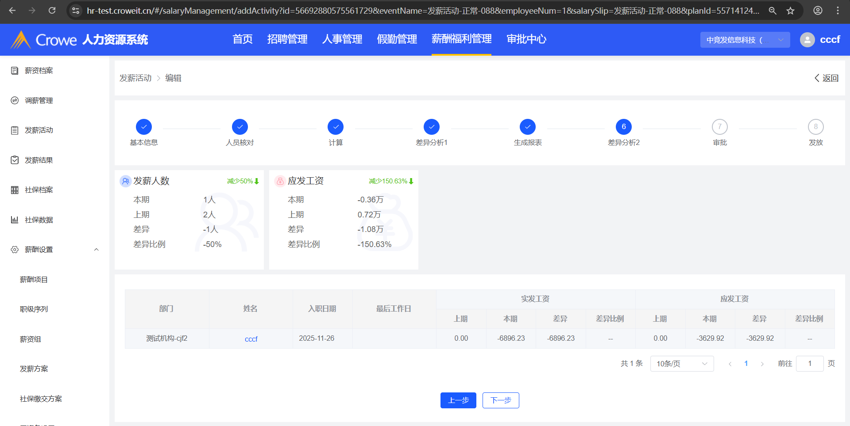Viewport: 850px width, 426px height.
Task: Open the 10条/页 page size dropdown
Action: tap(682, 364)
